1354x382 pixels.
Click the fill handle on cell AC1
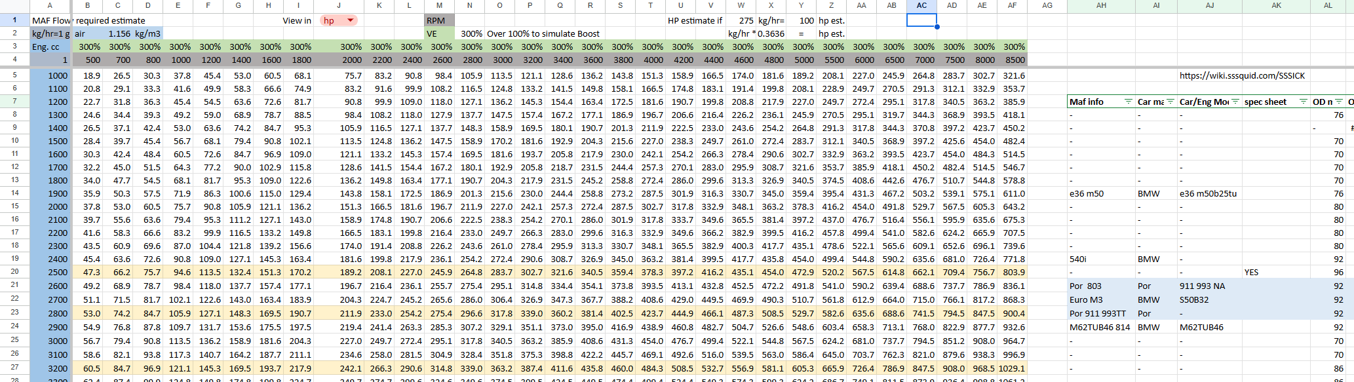coord(937,27)
